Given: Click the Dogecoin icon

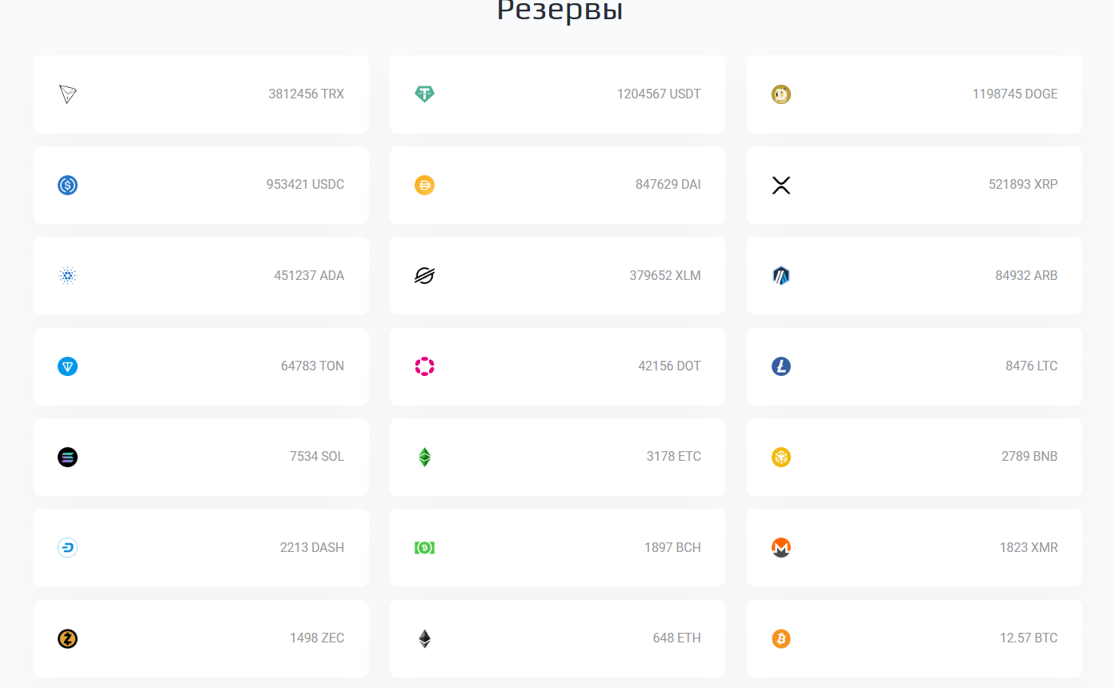Looking at the screenshot, I should click(x=781, y=94).
